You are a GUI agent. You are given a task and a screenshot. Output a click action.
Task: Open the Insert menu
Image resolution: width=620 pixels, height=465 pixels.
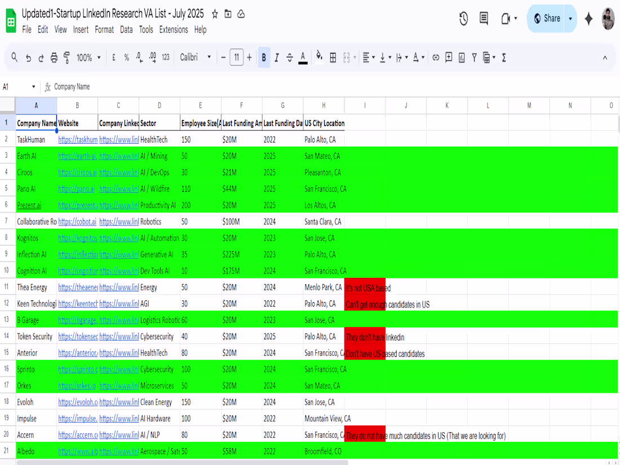[81, 30]
